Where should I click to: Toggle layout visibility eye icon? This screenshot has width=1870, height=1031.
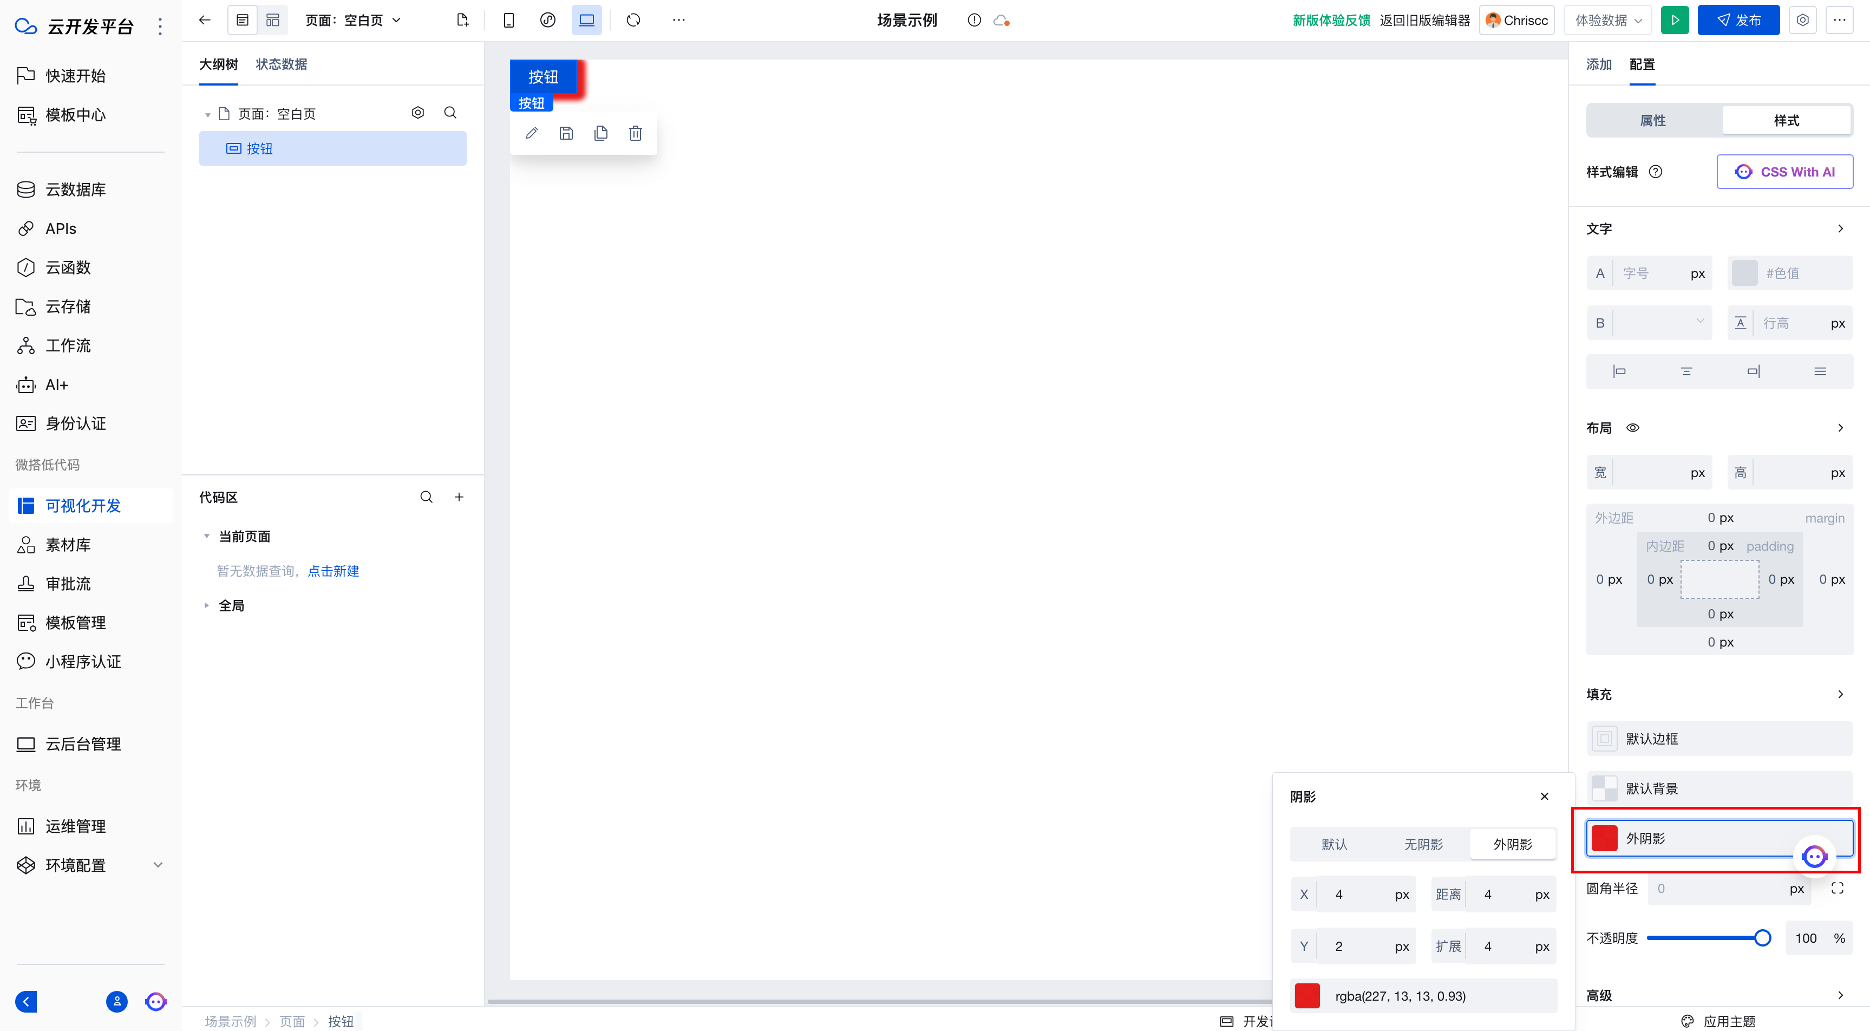[1633, 428]
